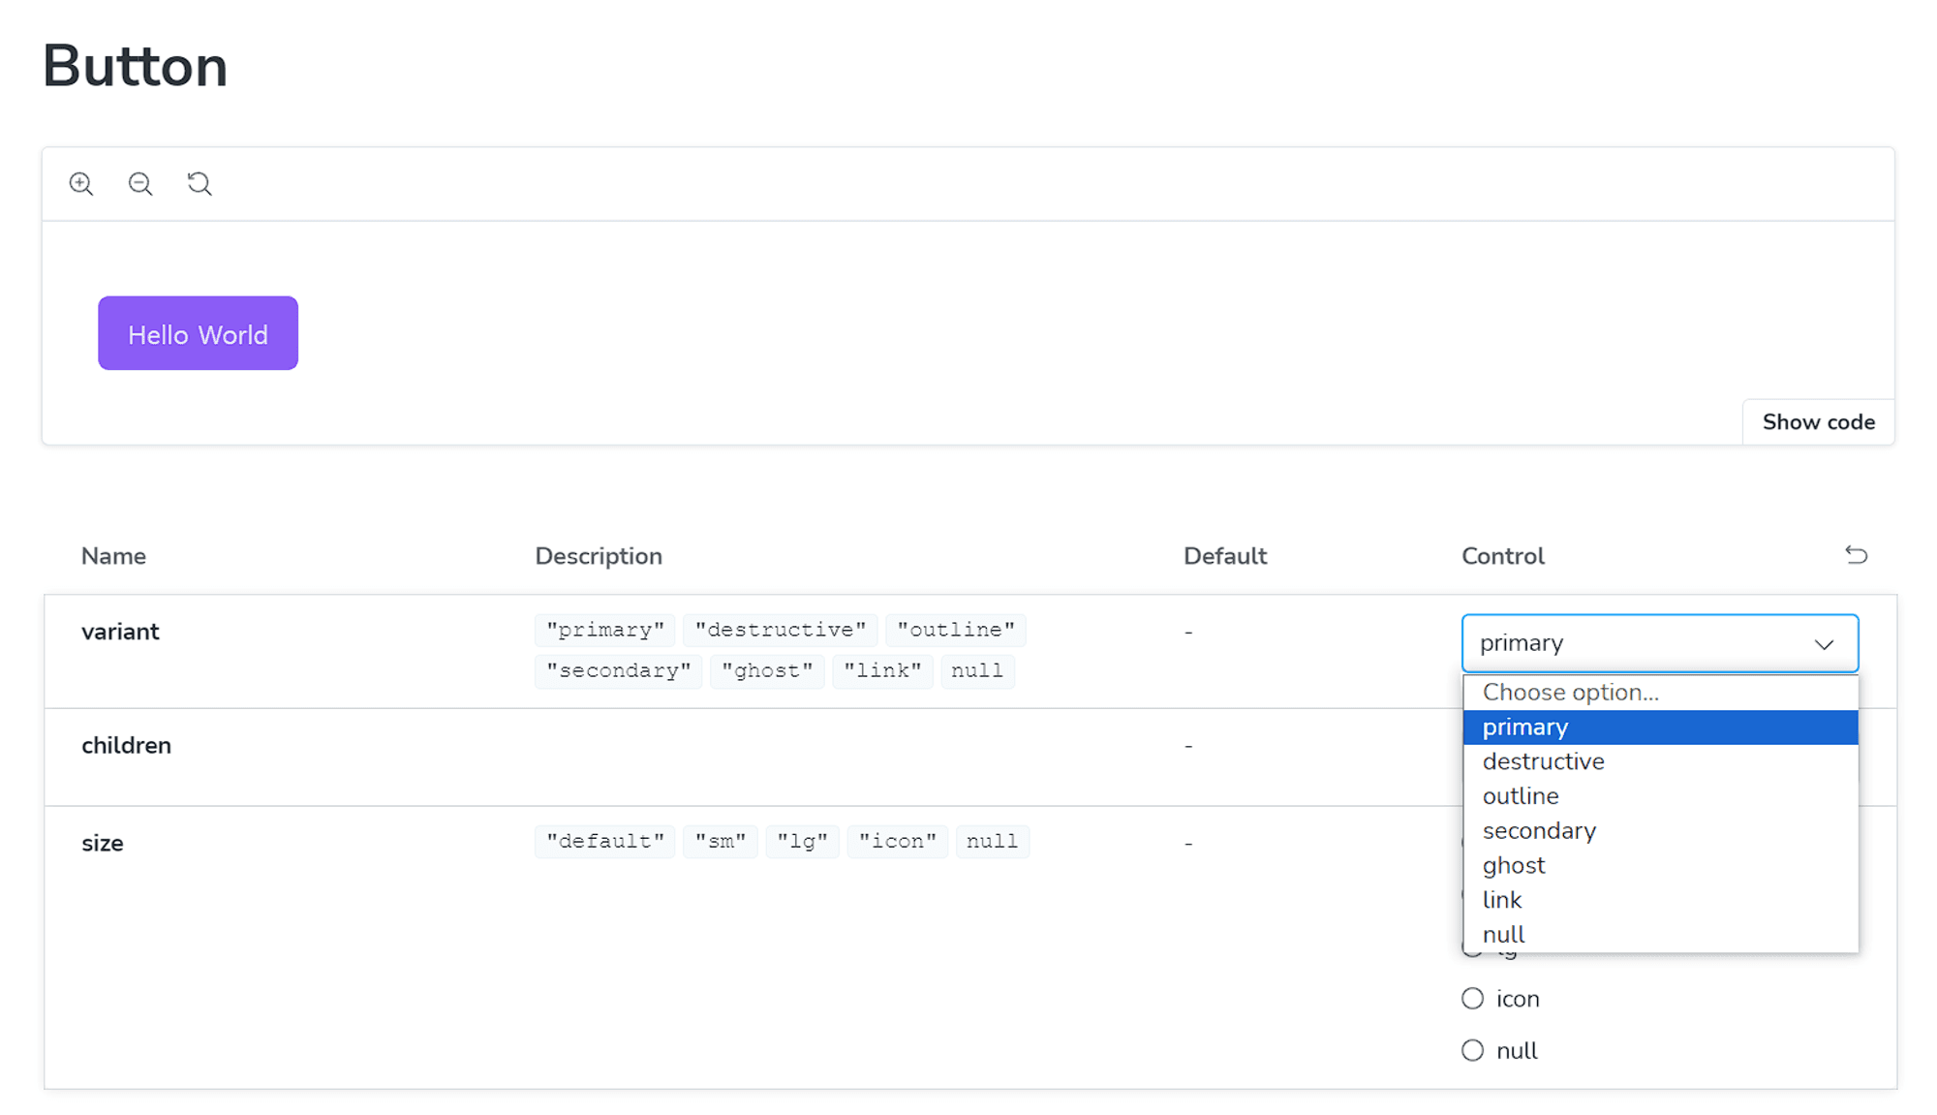
Task: Click the children name row area
Action: pos(126,744)
